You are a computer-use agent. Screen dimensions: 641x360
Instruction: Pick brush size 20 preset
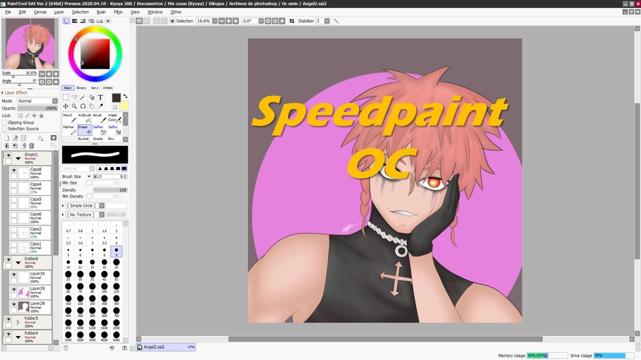(116, 264)
